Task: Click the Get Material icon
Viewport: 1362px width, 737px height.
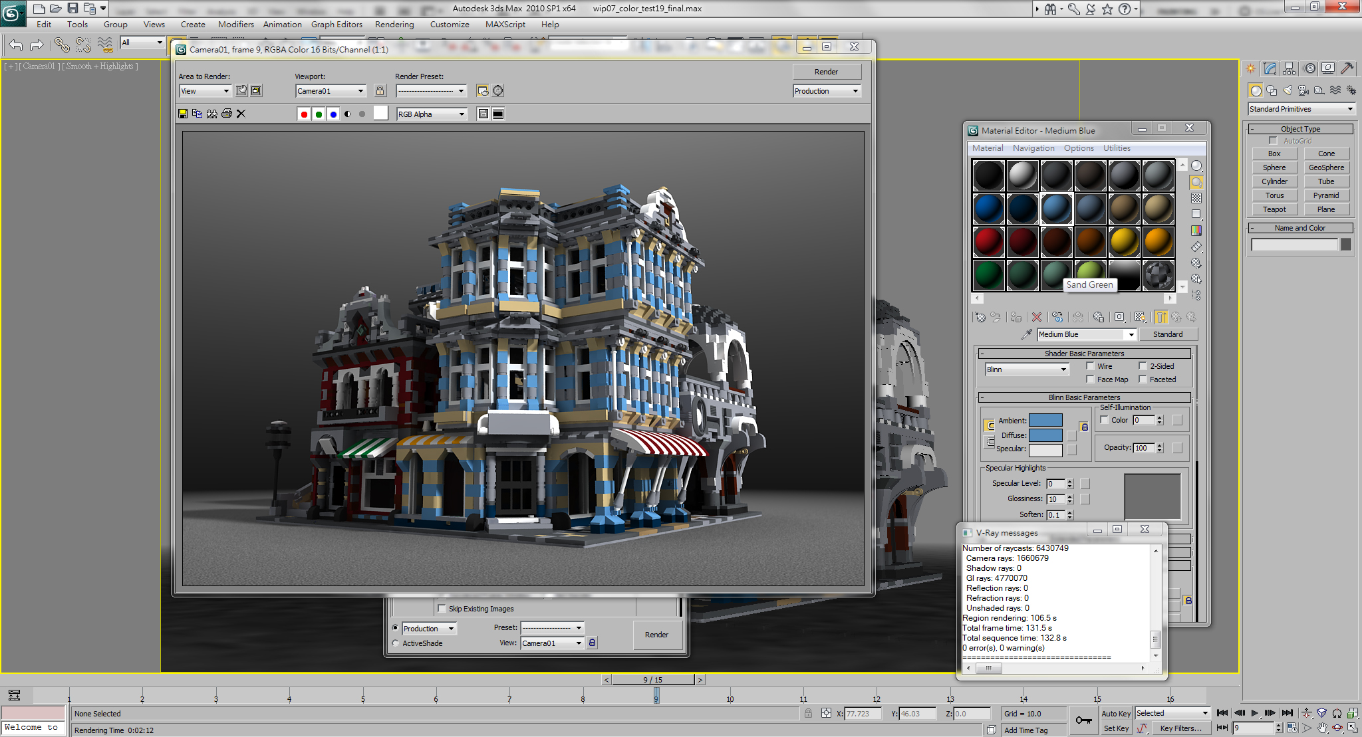Action: [980, 317]
